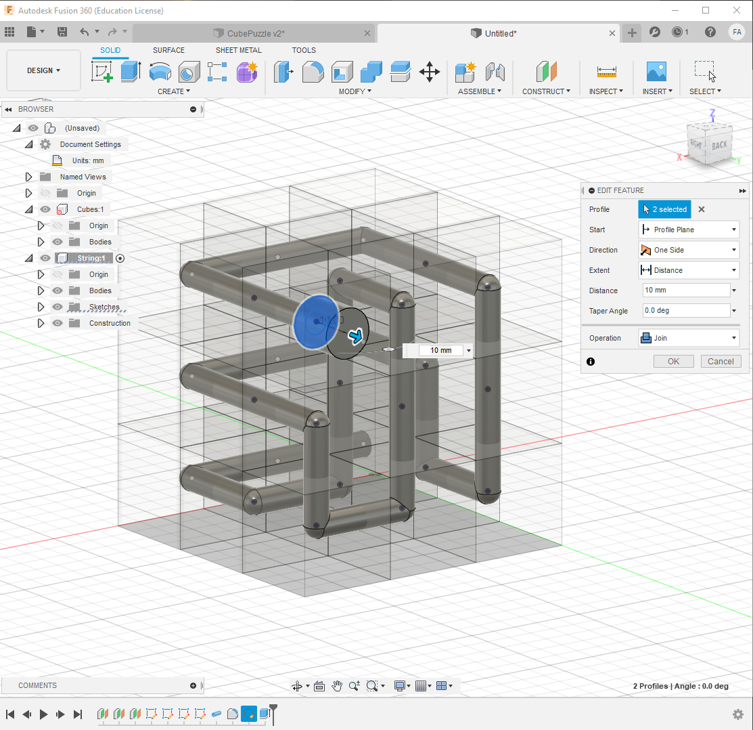Cancel the Edit Feature dialog
The image size is (753, 730).
coord(721,361)
